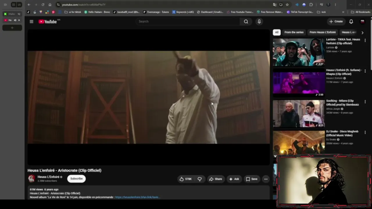The height and width of the screenshot is (209, 372).
Task: Dislike the Aristocrate video
Action: click(200, 179)
